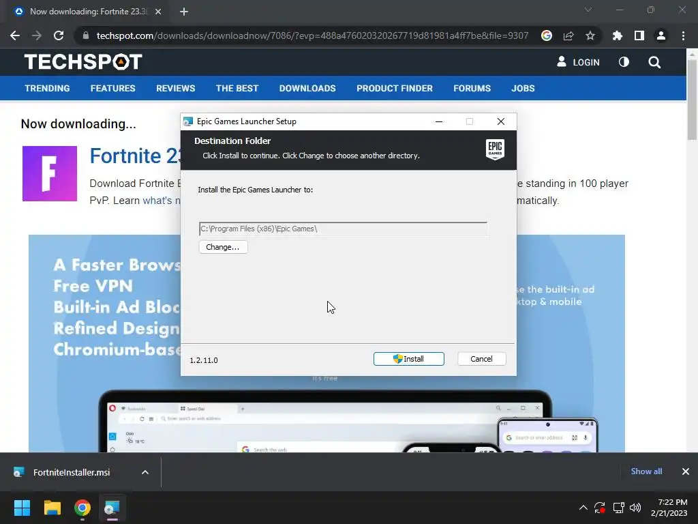Click the setup window title bar icon

coord(188,121)
